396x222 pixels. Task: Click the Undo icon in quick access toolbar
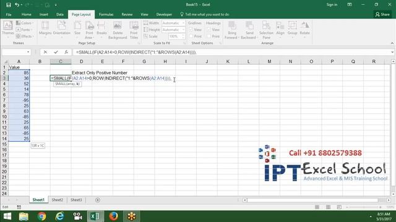pyautogui.click(x=17, y=5)
